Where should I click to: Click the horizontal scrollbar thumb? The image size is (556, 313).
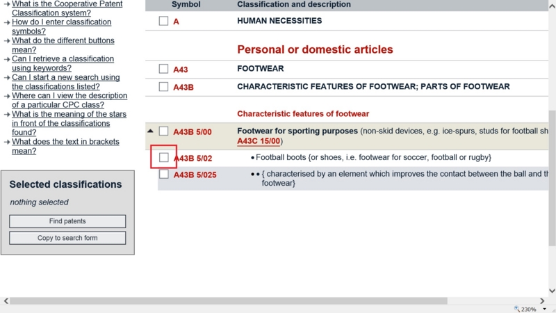(229, 301)
